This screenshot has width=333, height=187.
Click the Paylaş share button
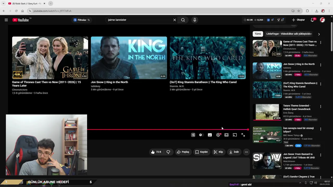pyautogui.click(x=183, y=152)
